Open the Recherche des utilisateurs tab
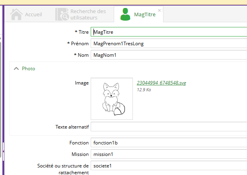 coord(88,15)
